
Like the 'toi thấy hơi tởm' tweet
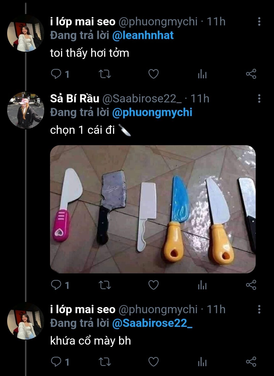(153, 74)
